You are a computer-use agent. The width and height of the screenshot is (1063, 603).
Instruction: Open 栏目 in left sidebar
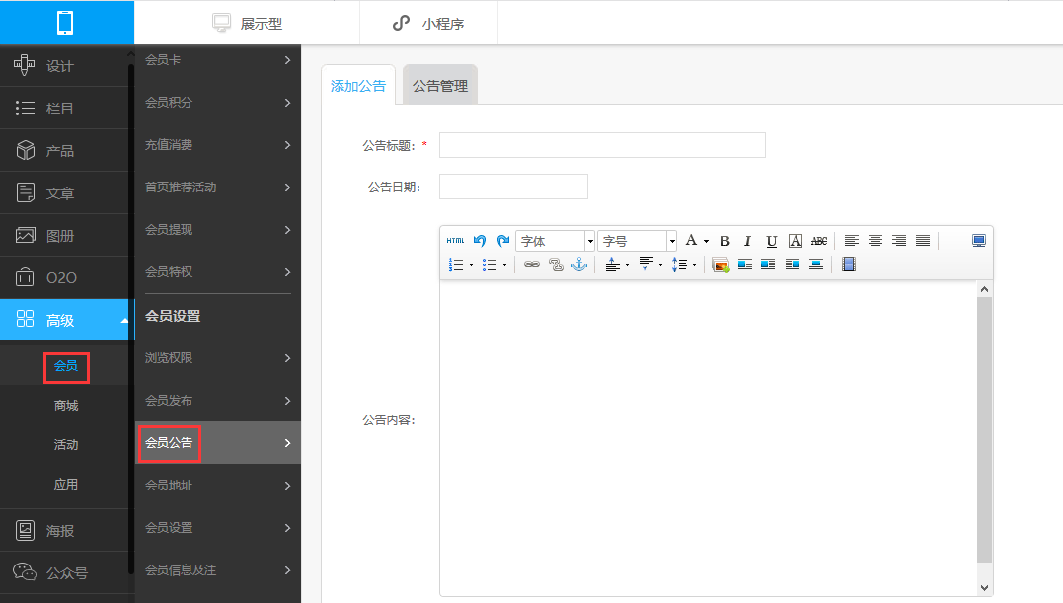[64, 108]
